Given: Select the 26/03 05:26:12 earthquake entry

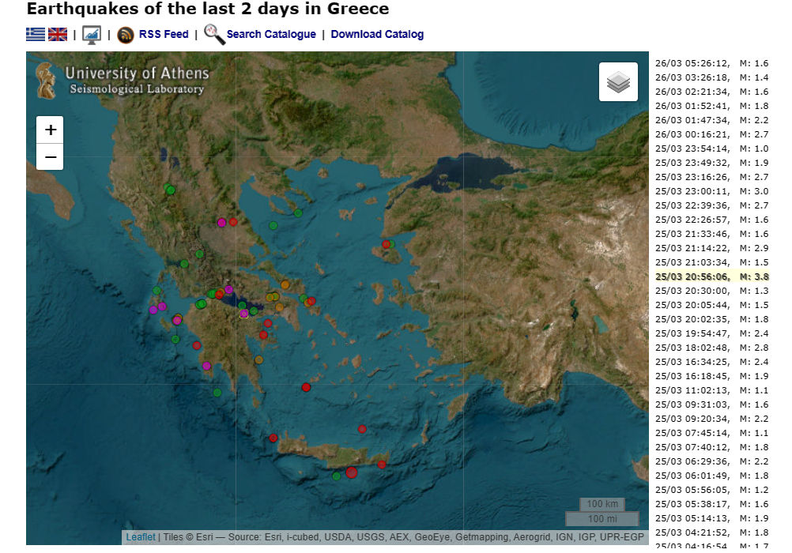Looking at the screenshot, I should tap(711, 63).
